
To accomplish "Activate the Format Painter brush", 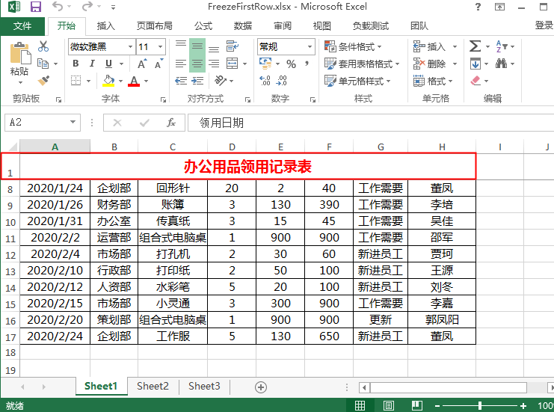I will click(x=43, y=81).
